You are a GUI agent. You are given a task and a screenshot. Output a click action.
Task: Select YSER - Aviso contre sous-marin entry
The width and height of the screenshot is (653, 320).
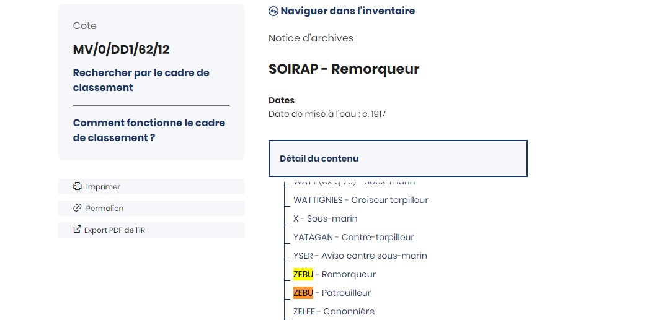click(360, 256)
